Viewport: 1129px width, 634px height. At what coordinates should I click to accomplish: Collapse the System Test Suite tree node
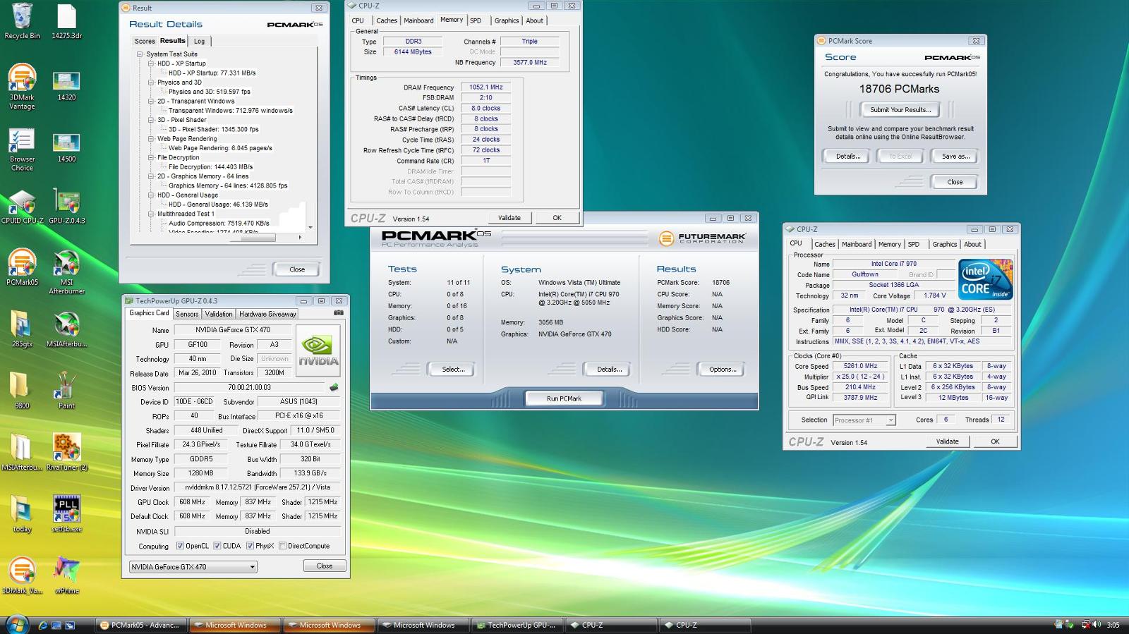point(140,54)
